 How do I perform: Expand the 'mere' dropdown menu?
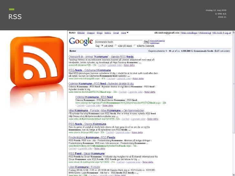click(x=125, y=33)
